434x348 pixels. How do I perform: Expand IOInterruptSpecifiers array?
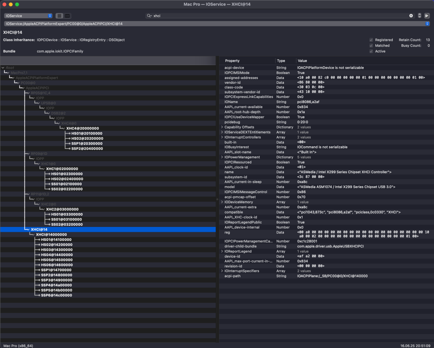coord(222,271)
